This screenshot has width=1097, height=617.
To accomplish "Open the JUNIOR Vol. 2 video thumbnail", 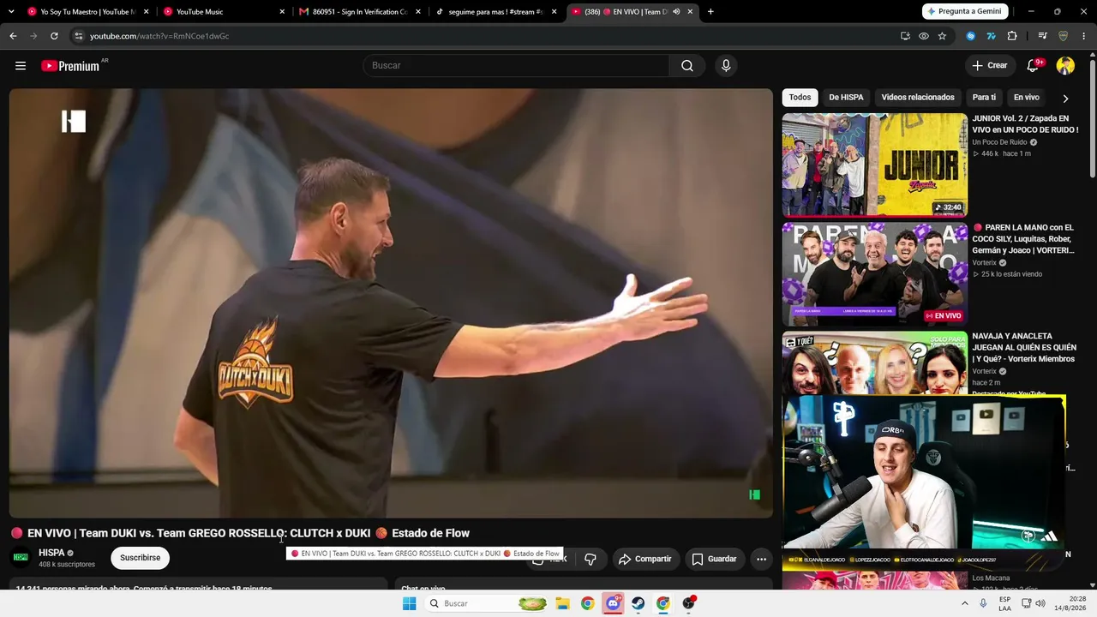I will 874,165.
